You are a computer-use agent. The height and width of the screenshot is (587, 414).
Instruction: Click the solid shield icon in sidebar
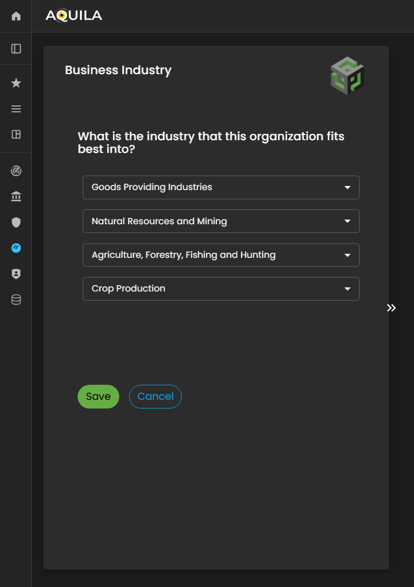(16, 223)
